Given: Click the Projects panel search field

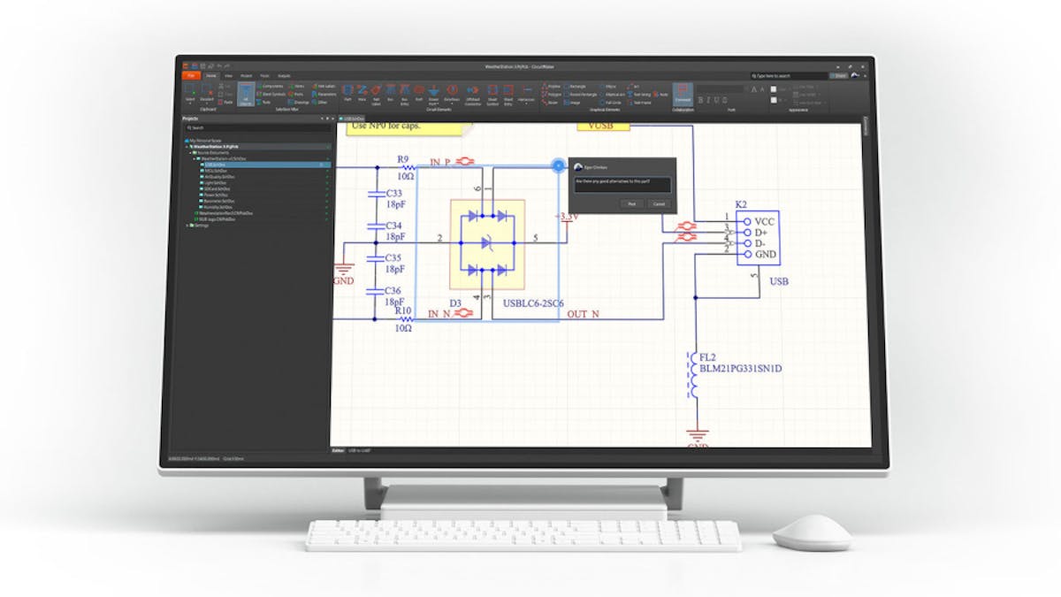Looking at the screenshot, I should click(x=256, y=127).
